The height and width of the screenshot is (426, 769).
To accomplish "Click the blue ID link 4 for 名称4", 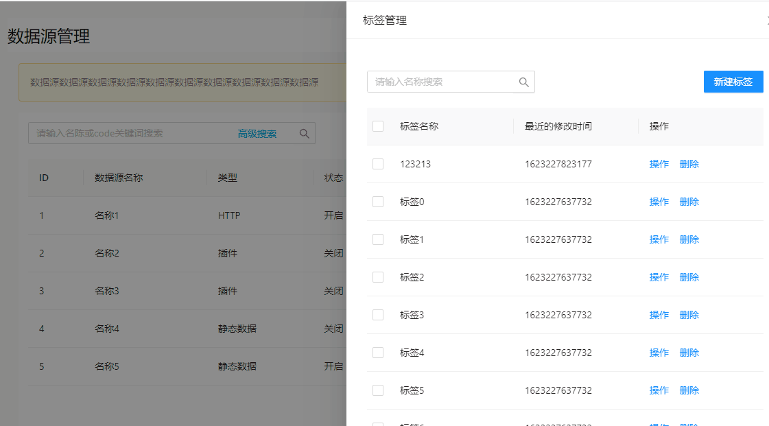I will tap(41, 328).
